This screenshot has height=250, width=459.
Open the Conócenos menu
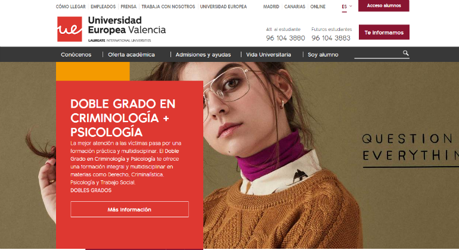[76, 55]
